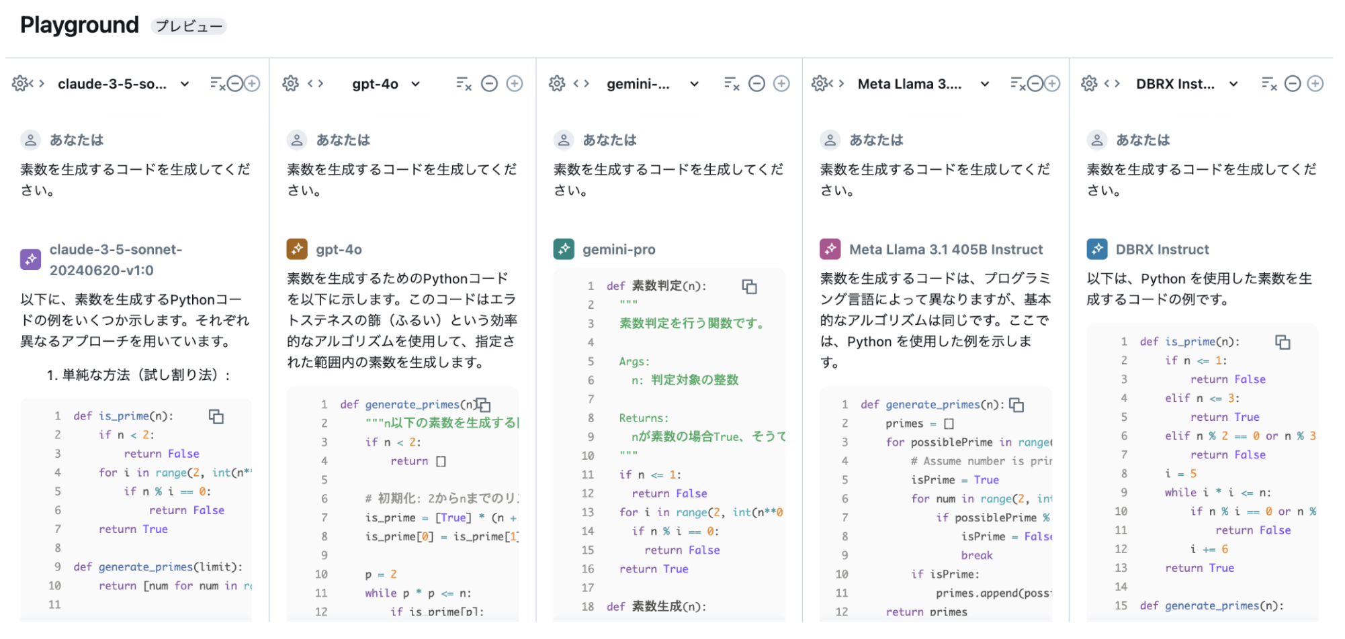The width and height of the screenshot is (1345, 639).
Task: Clear chat in gpt-4o panel
Action: click(464, 83)
